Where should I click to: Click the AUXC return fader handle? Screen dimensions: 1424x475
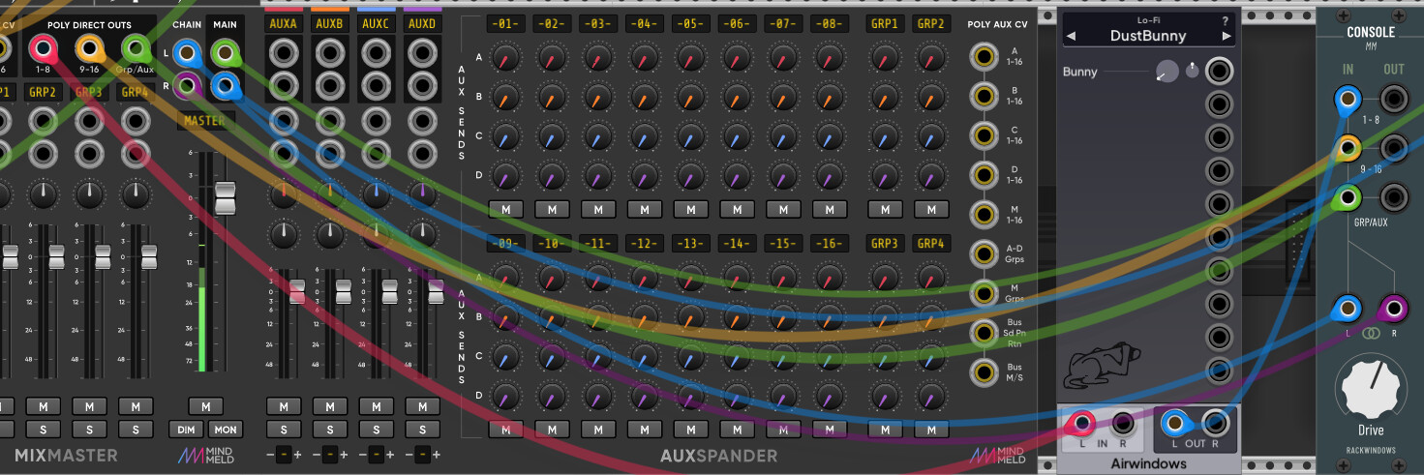[x=390, y=290]
